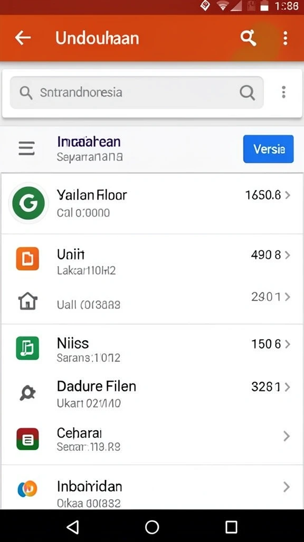Expand the Uniit row chevron showing 490 8
This screenshot has height=542, width=304.
click(288, 255)
